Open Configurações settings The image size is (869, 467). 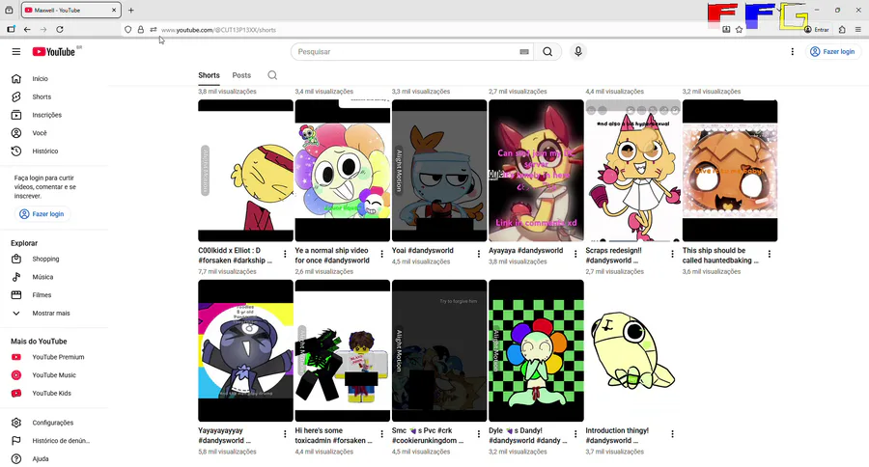[54, 423]
